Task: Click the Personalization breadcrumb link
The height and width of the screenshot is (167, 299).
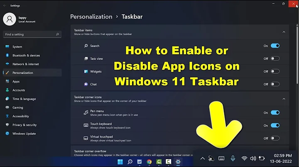Action: coord(91,17)
